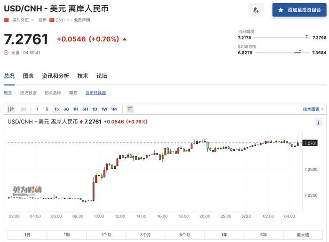Choose the 6个月 time range
The image size is (329, 242).
(x=185, y=234)
